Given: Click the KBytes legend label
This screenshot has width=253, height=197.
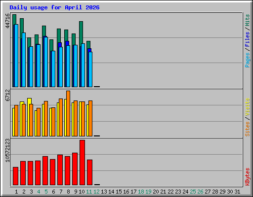Looking at the screenshot, I should [247, 177].
